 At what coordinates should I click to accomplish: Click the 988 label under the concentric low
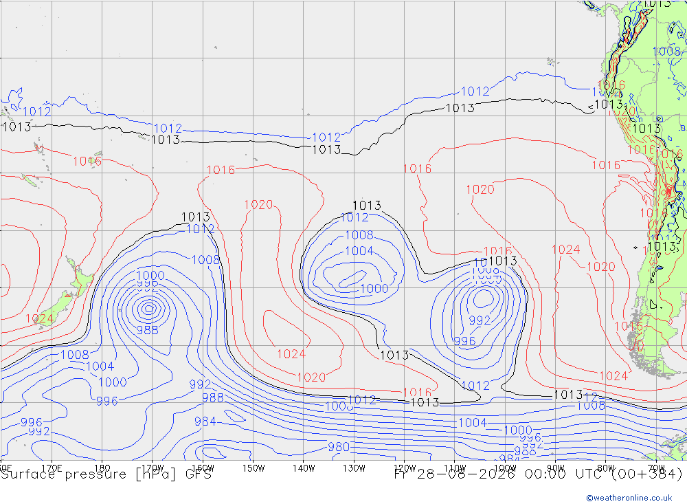pyautogui.click(x=147, y=330)
